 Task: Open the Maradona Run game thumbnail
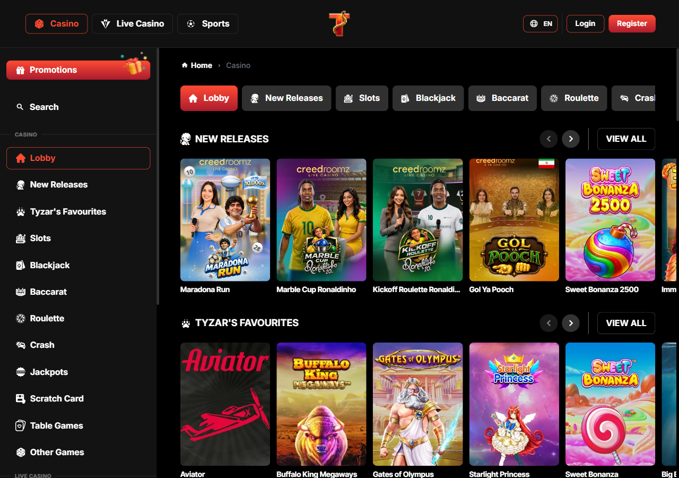225,220
